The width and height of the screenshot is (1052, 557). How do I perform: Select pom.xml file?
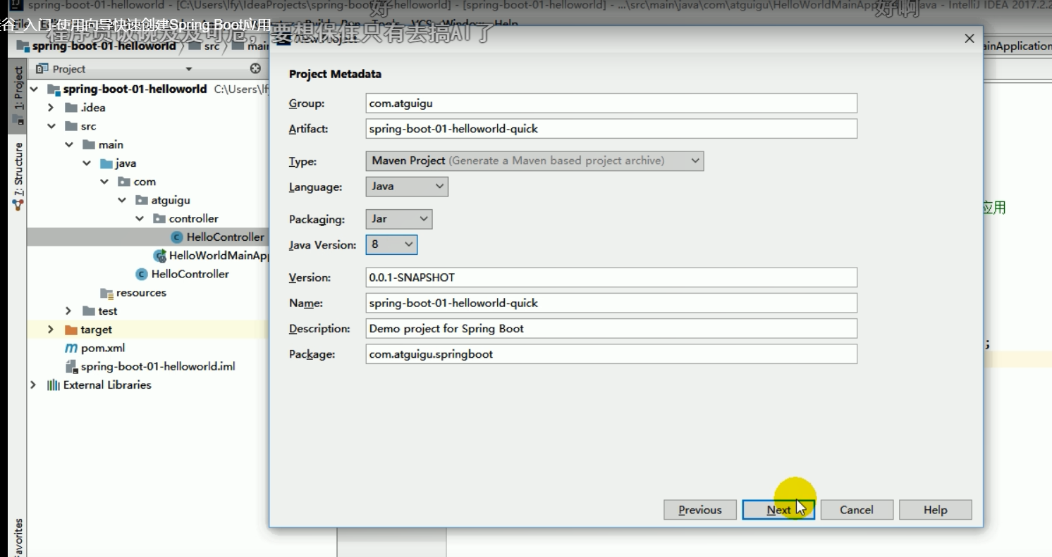click(103, 348)
